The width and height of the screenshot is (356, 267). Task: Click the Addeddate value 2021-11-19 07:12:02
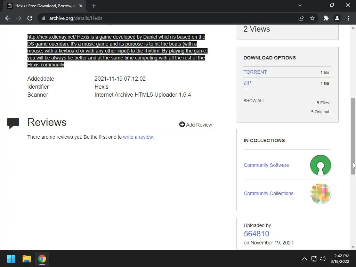pos(120,79)
